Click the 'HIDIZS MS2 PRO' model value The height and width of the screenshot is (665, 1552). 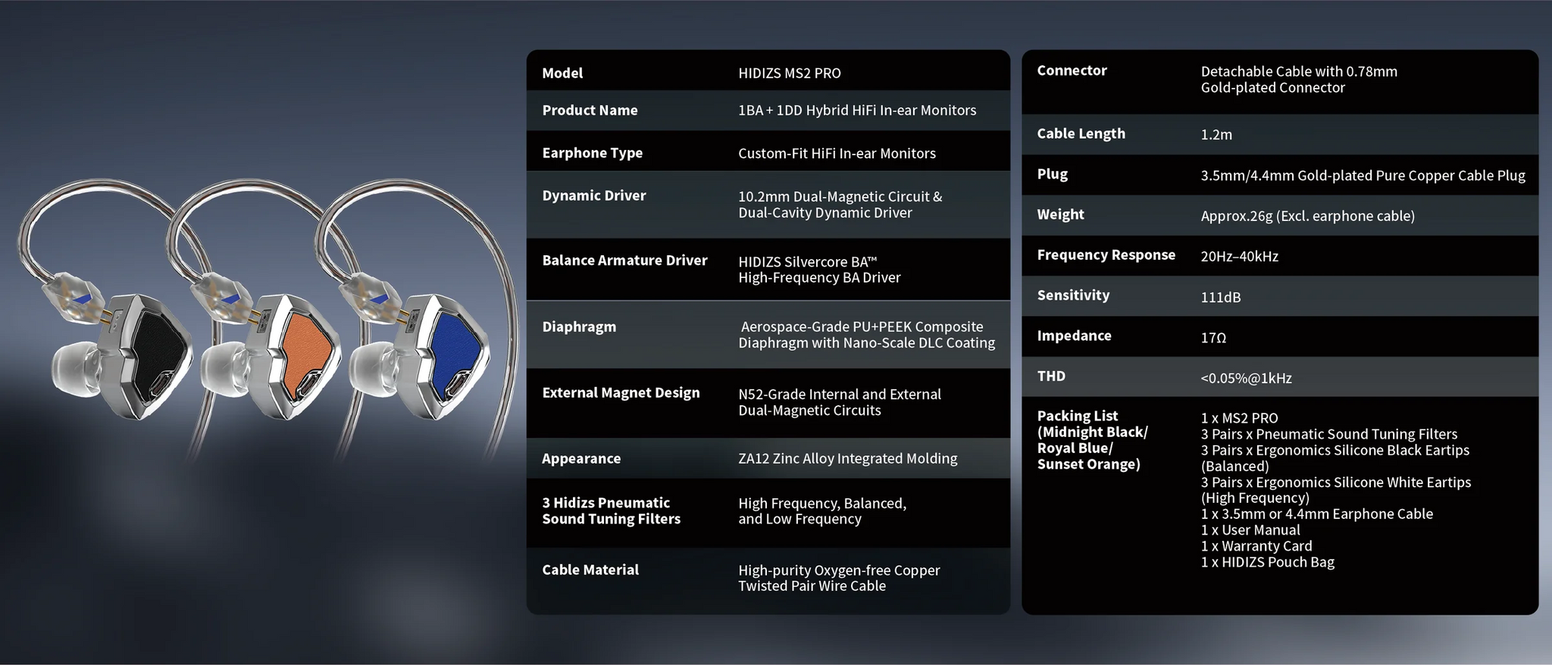(x=789, y=73)
